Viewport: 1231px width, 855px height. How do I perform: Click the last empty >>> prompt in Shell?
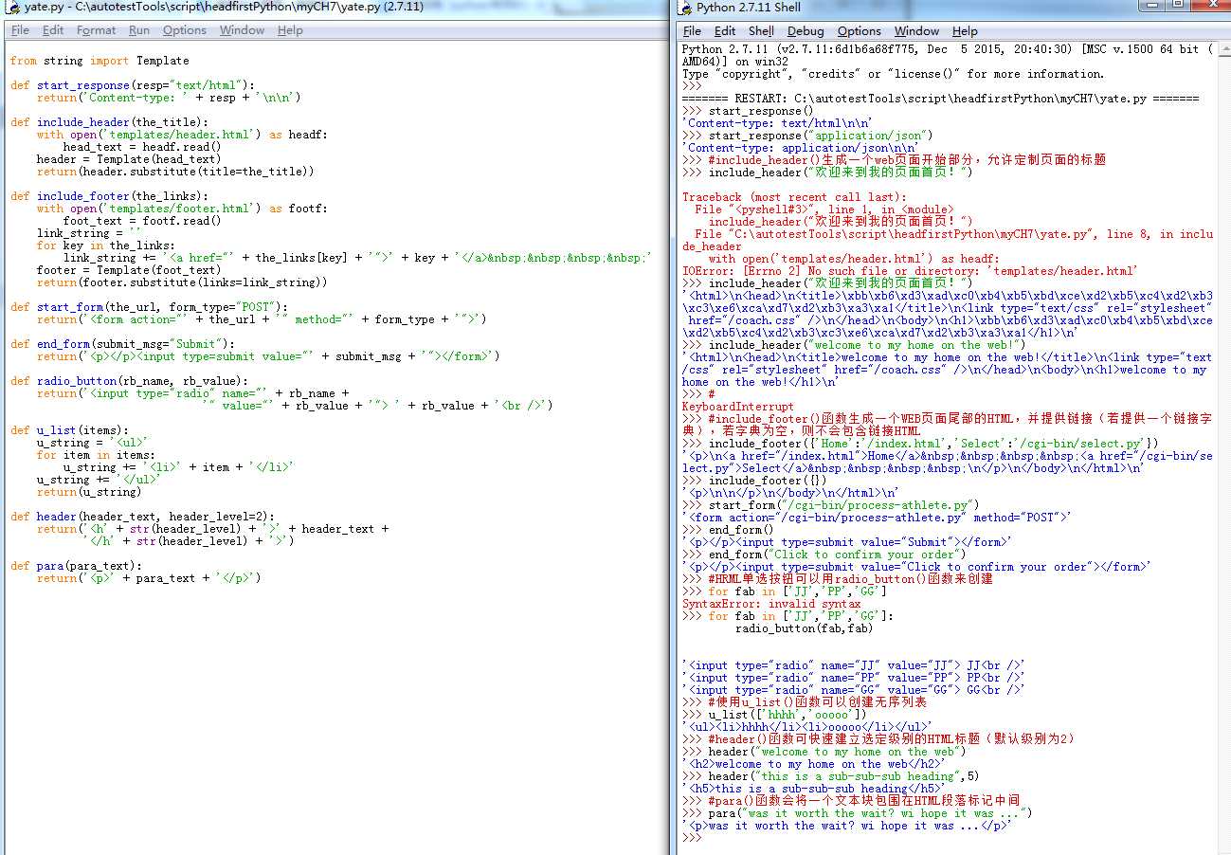tap(693, 838)
